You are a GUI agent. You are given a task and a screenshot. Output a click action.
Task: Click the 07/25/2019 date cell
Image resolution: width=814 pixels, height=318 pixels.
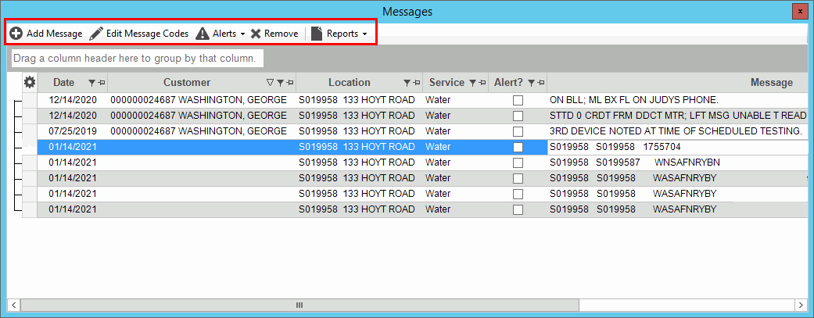[x=73, y=131]
